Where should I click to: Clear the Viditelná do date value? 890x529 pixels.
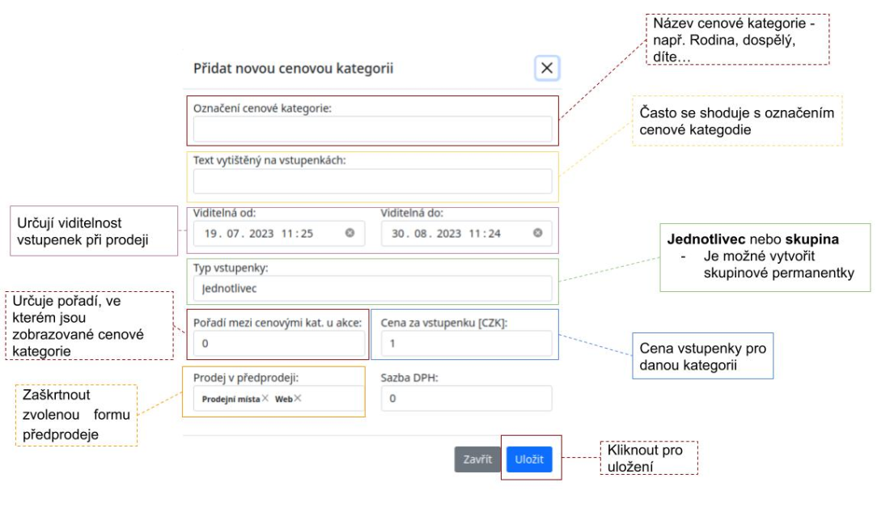coord(537,234)
